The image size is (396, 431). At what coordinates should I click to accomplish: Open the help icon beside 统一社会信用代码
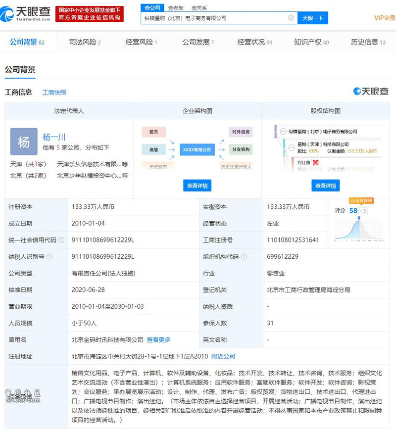click(x=61, y=240)
